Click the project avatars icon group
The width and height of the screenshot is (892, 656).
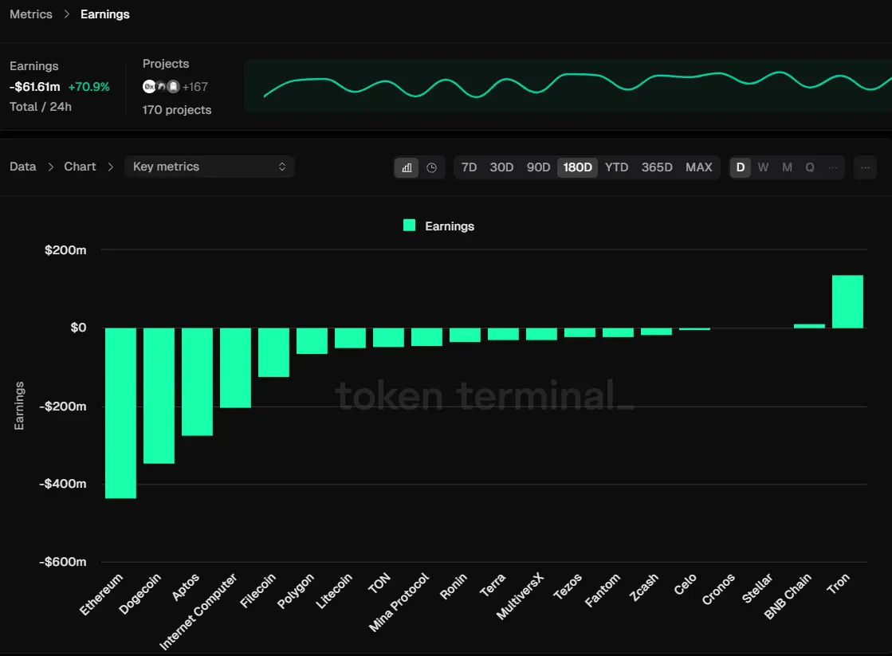[x=161, y=86]
